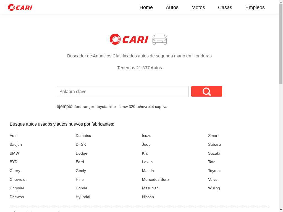Image resolution: width=283 pixels, height=212 pixels.
Task: Browse Toyota cars
Action: pos(214,171)
